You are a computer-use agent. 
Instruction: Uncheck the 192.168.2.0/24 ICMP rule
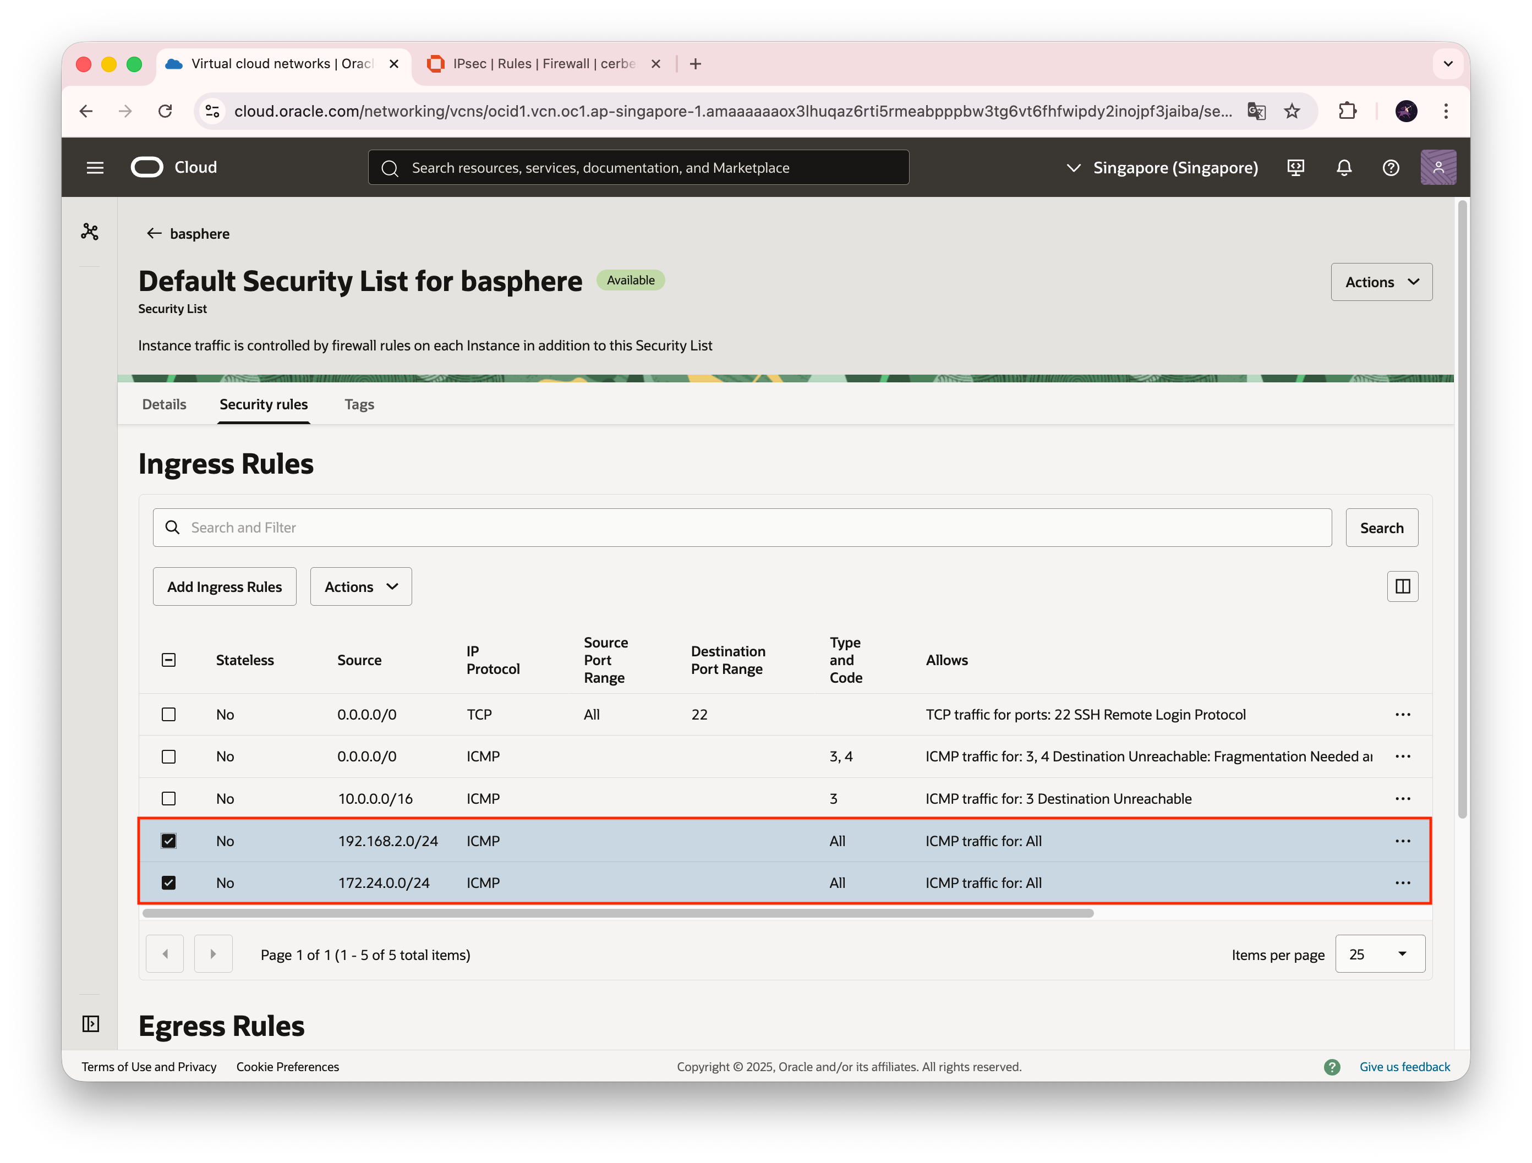coord(168,841)
